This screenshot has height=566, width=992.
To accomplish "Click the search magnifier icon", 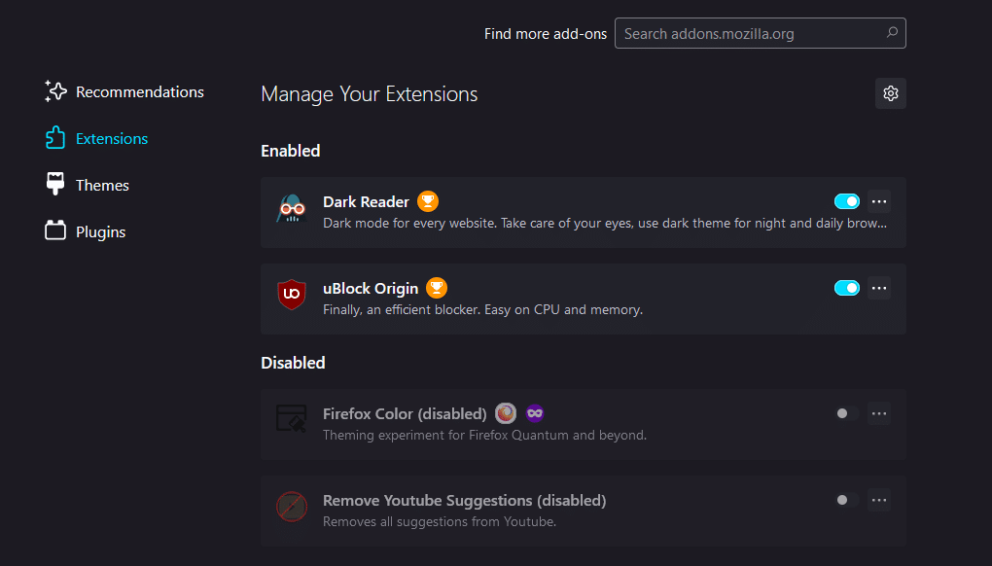I will coord(892,33).
